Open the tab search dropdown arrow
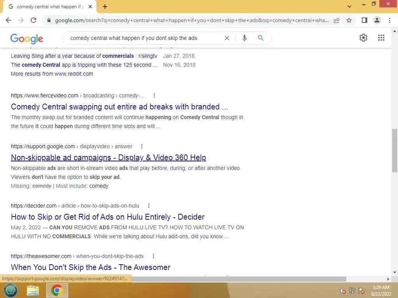The image size is (398, 298). 349,7
